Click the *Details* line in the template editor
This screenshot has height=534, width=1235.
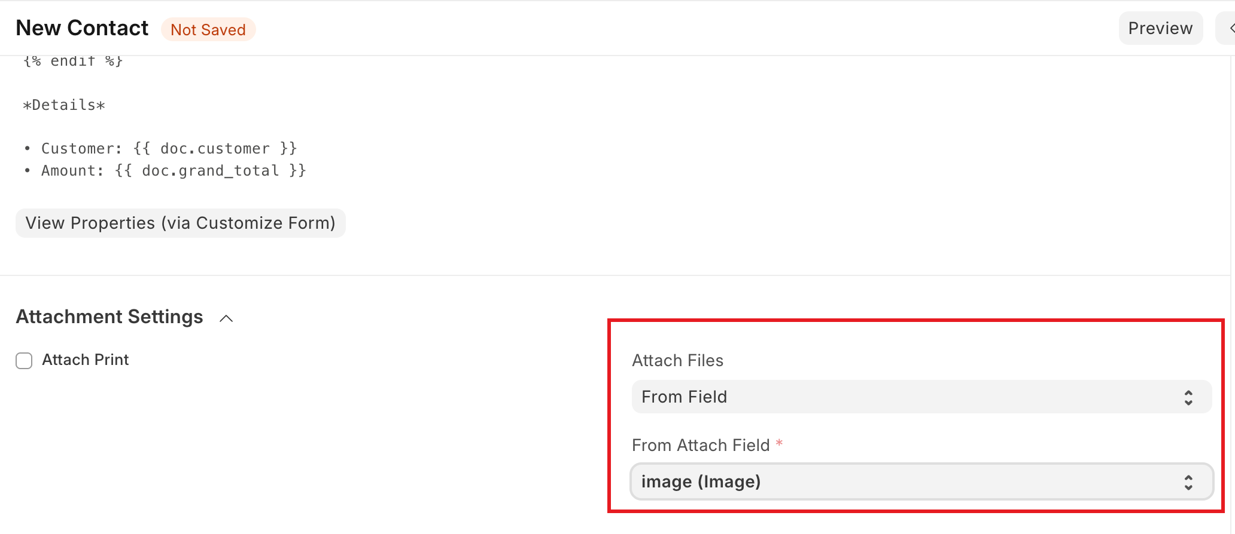point(64,105)
